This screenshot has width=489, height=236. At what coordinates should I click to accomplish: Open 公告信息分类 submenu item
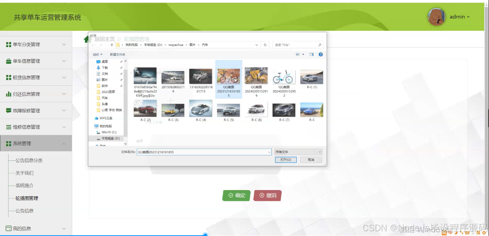(29, 160)
